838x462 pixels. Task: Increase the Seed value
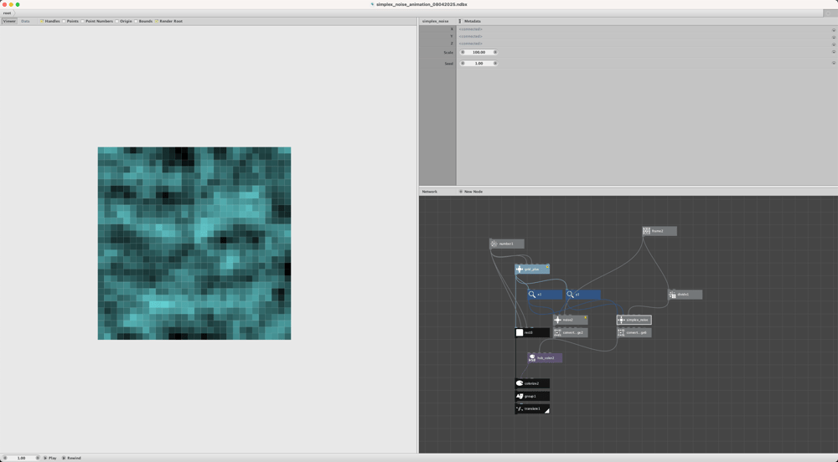click(x=495, y=63)
